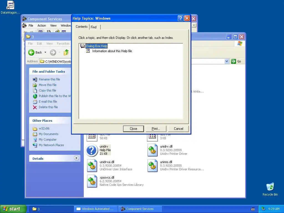Open File menu in Component Services window
The width and height of the screenshot is (284, 213).
(31, 26)
